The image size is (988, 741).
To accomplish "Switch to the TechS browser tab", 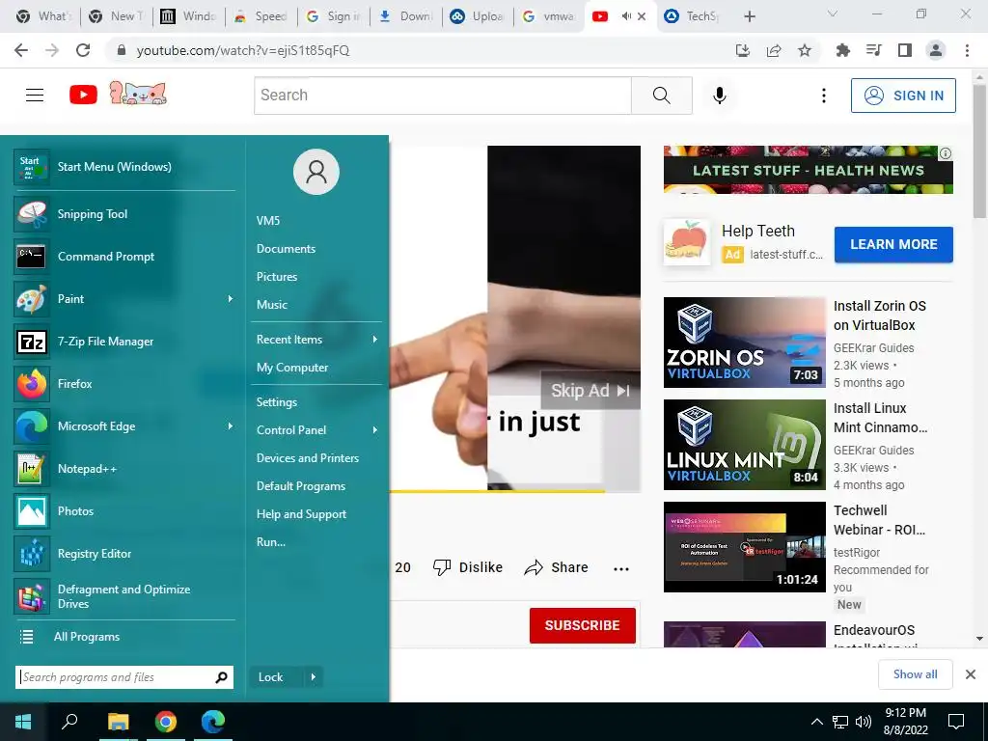I will point(693,16).
